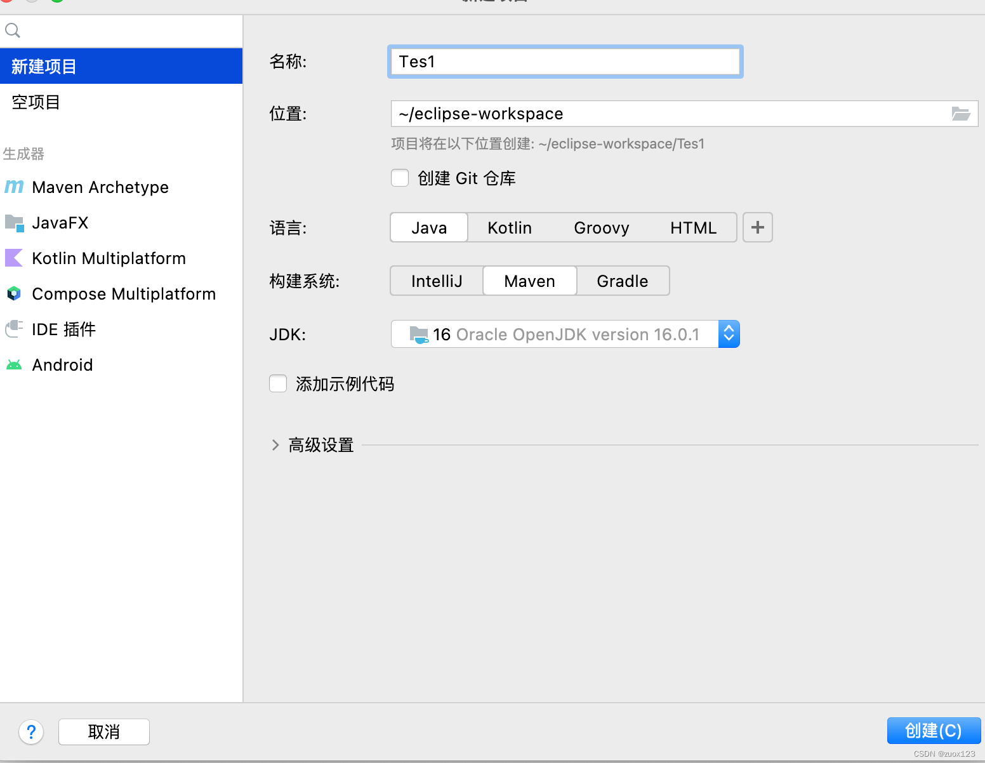
Task: Click the 高级设置 label text
Action: [321, 445]
